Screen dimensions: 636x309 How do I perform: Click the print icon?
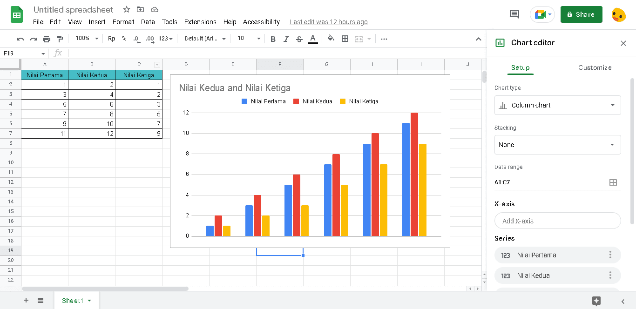click(x=47, y=39)
